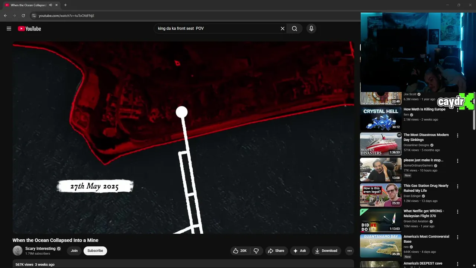Maximize the browser window
The height and width of the screenshot is (268, 476).
(459, 5)
